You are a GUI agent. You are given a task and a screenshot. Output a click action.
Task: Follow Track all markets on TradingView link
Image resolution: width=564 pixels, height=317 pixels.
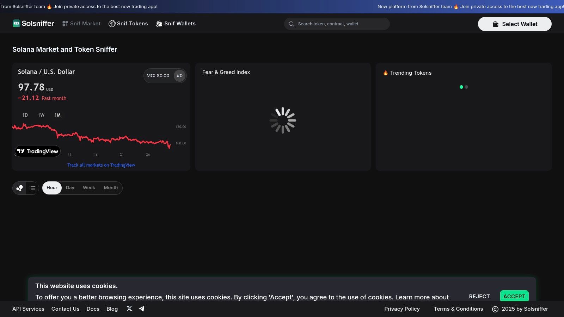point(101,165)
